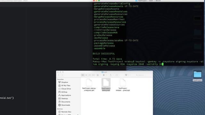Click the Dropbox sidebar icon

[x=60, y=82]
